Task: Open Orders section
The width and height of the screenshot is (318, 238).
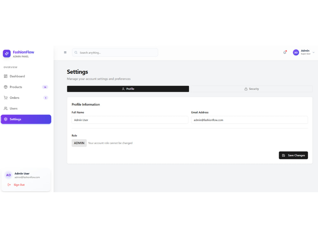Action: 26,98
